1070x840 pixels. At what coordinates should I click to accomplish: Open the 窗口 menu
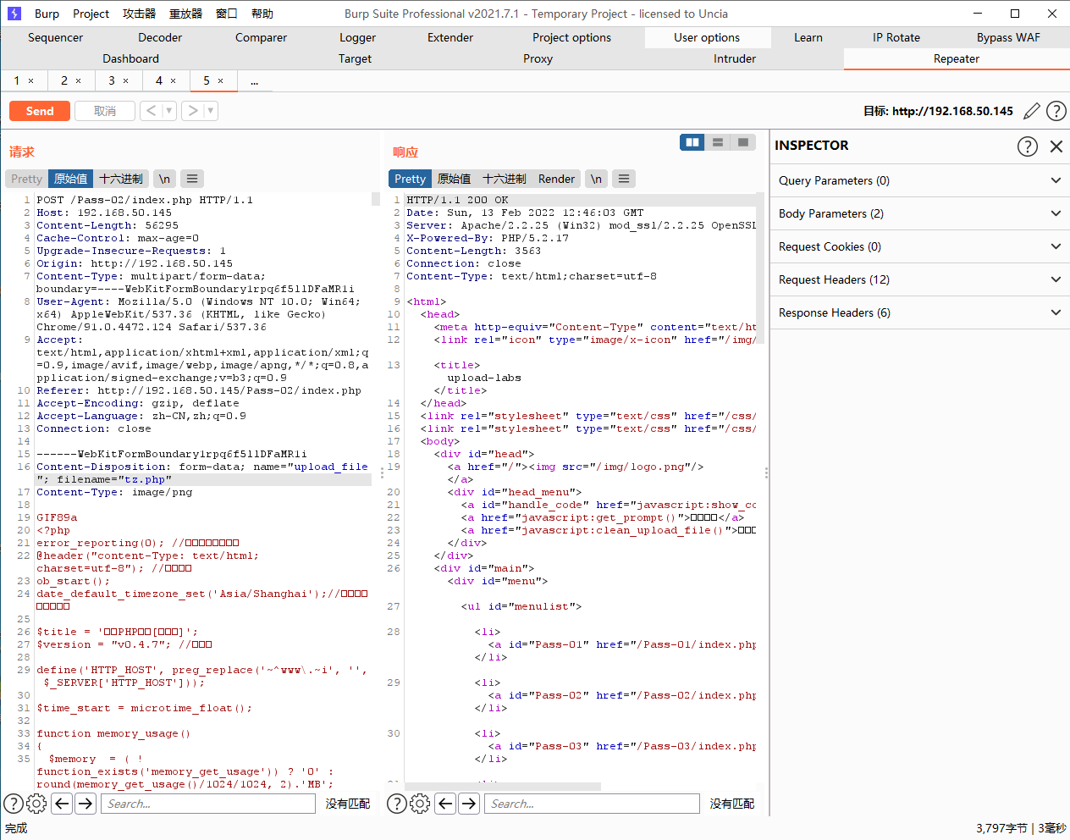227,14
